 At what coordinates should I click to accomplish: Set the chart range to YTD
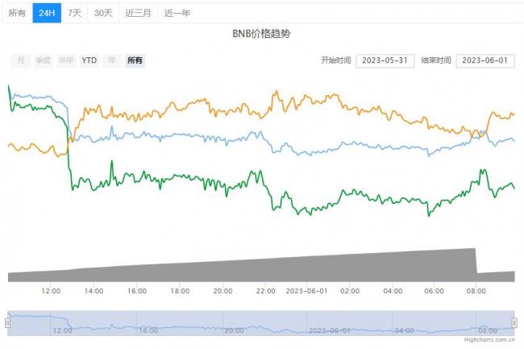(x=89, y=60)
